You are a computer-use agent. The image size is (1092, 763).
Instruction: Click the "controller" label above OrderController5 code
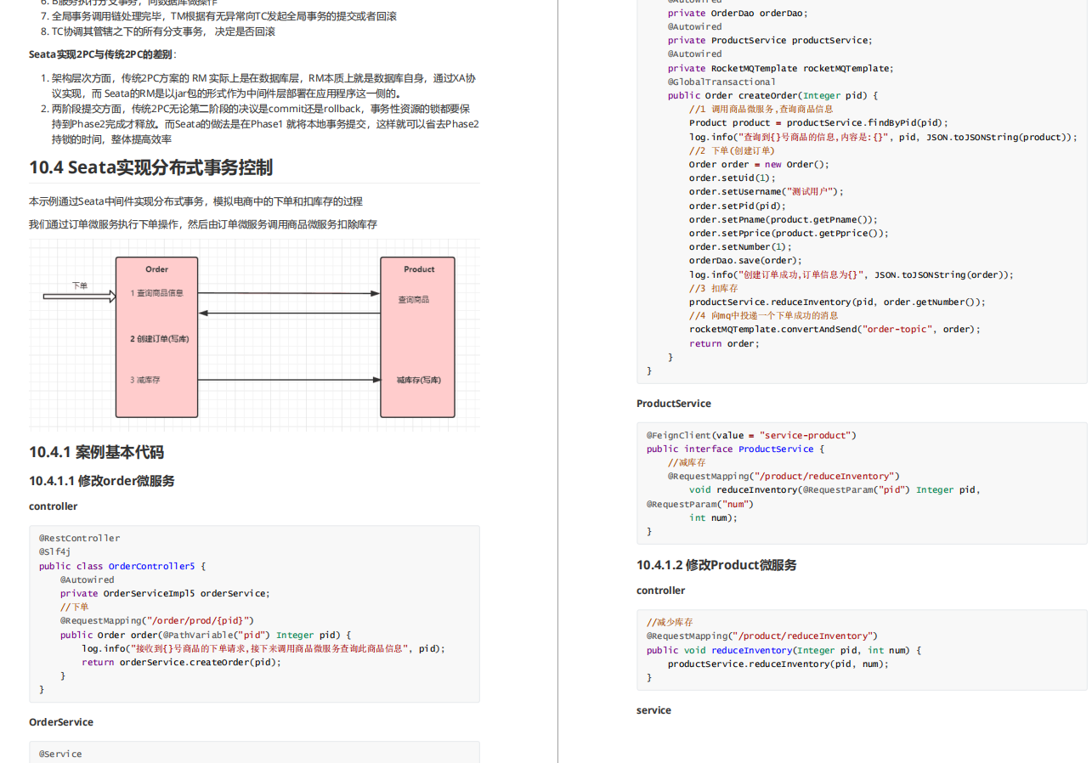click(x=53, y=506)
